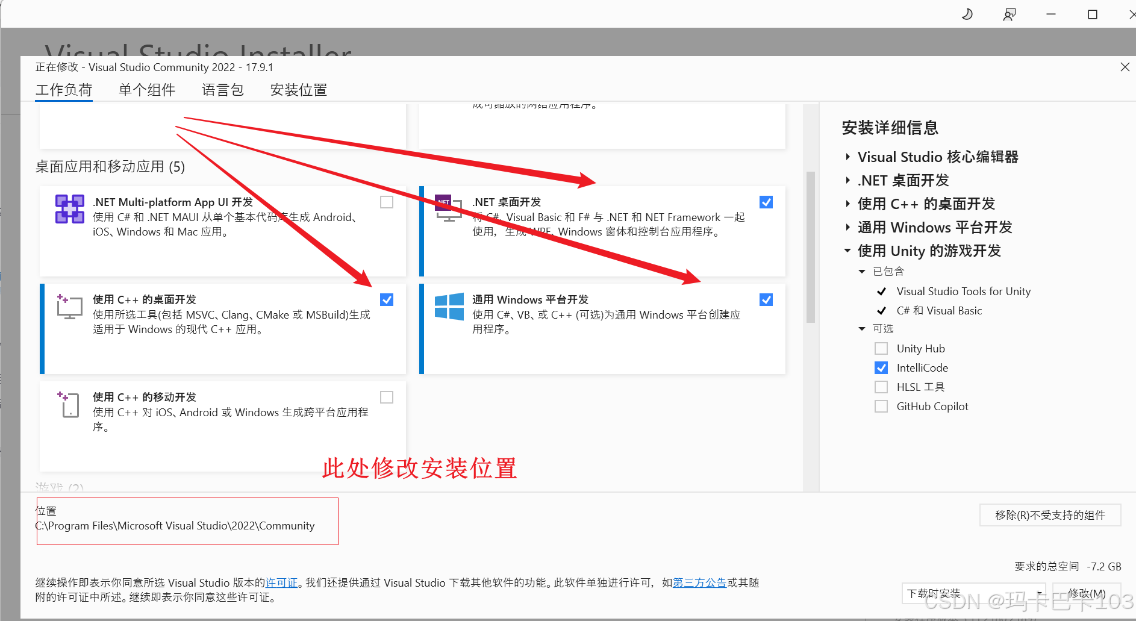Viewport: 1136px width, 621px height.
Task: Enable the GitHub Copilot optional component
Action: [x=881, y=407]
